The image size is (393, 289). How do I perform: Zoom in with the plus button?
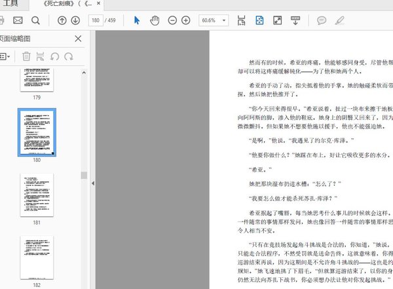[186, 20]
